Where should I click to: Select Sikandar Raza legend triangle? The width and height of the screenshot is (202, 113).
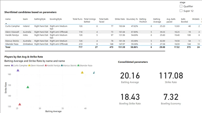tap(78, 65)
